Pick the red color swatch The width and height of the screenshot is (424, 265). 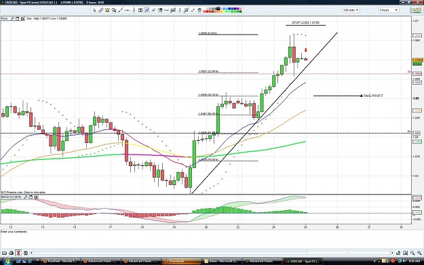click(207, 12)
